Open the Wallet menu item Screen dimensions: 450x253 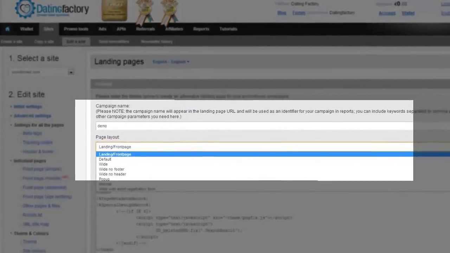27,29
